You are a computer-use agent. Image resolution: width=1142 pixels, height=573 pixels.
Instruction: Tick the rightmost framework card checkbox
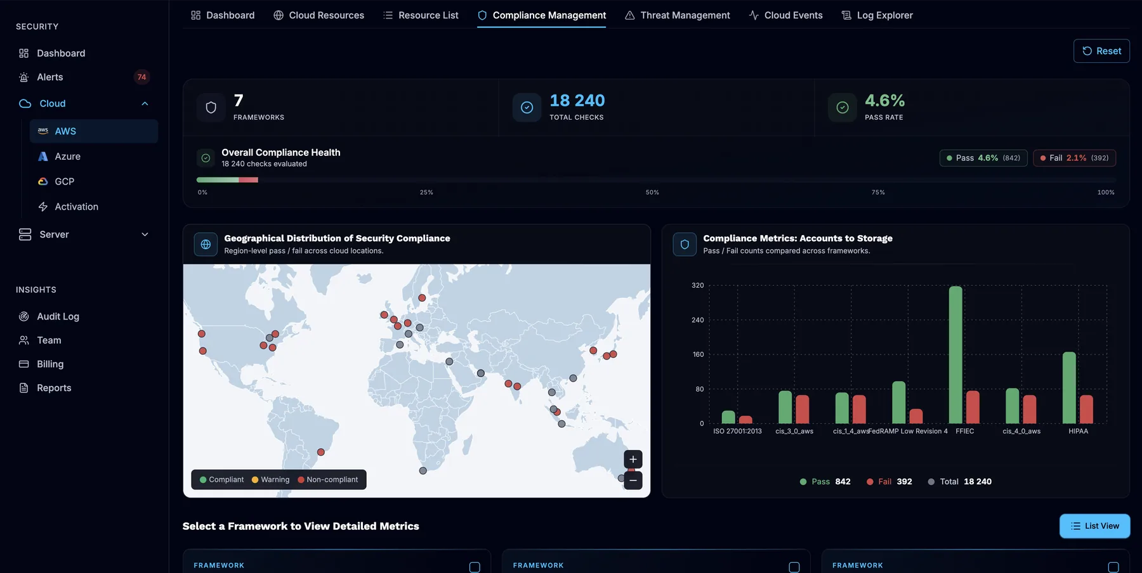coord(1113,567)
